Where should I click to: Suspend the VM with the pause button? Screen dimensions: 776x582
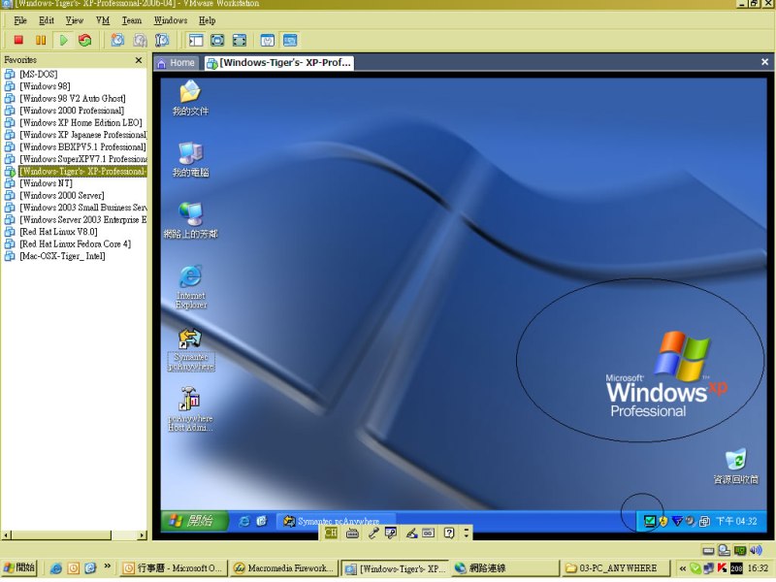click(41, 40)
